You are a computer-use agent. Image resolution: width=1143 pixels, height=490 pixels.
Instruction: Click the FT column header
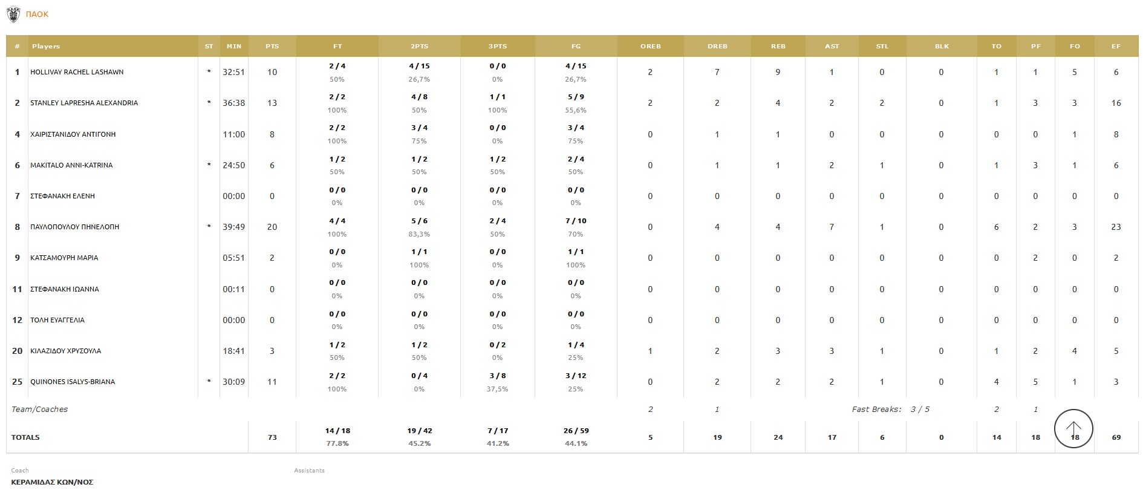pyautogui.click(x=337, y=47)
